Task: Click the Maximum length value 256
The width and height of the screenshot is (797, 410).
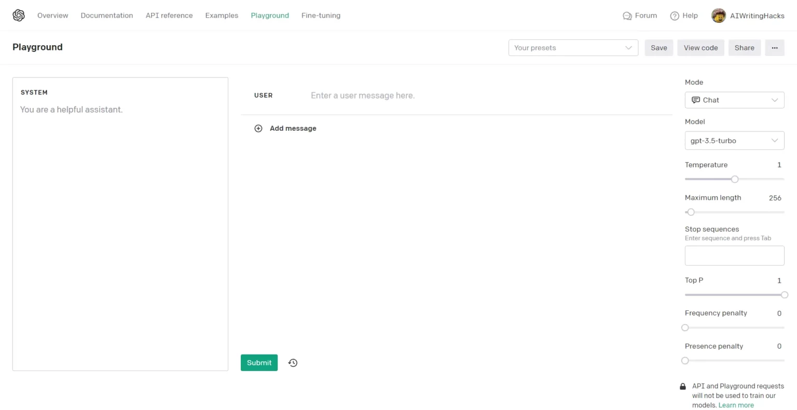Action: [x=775, y=198]
